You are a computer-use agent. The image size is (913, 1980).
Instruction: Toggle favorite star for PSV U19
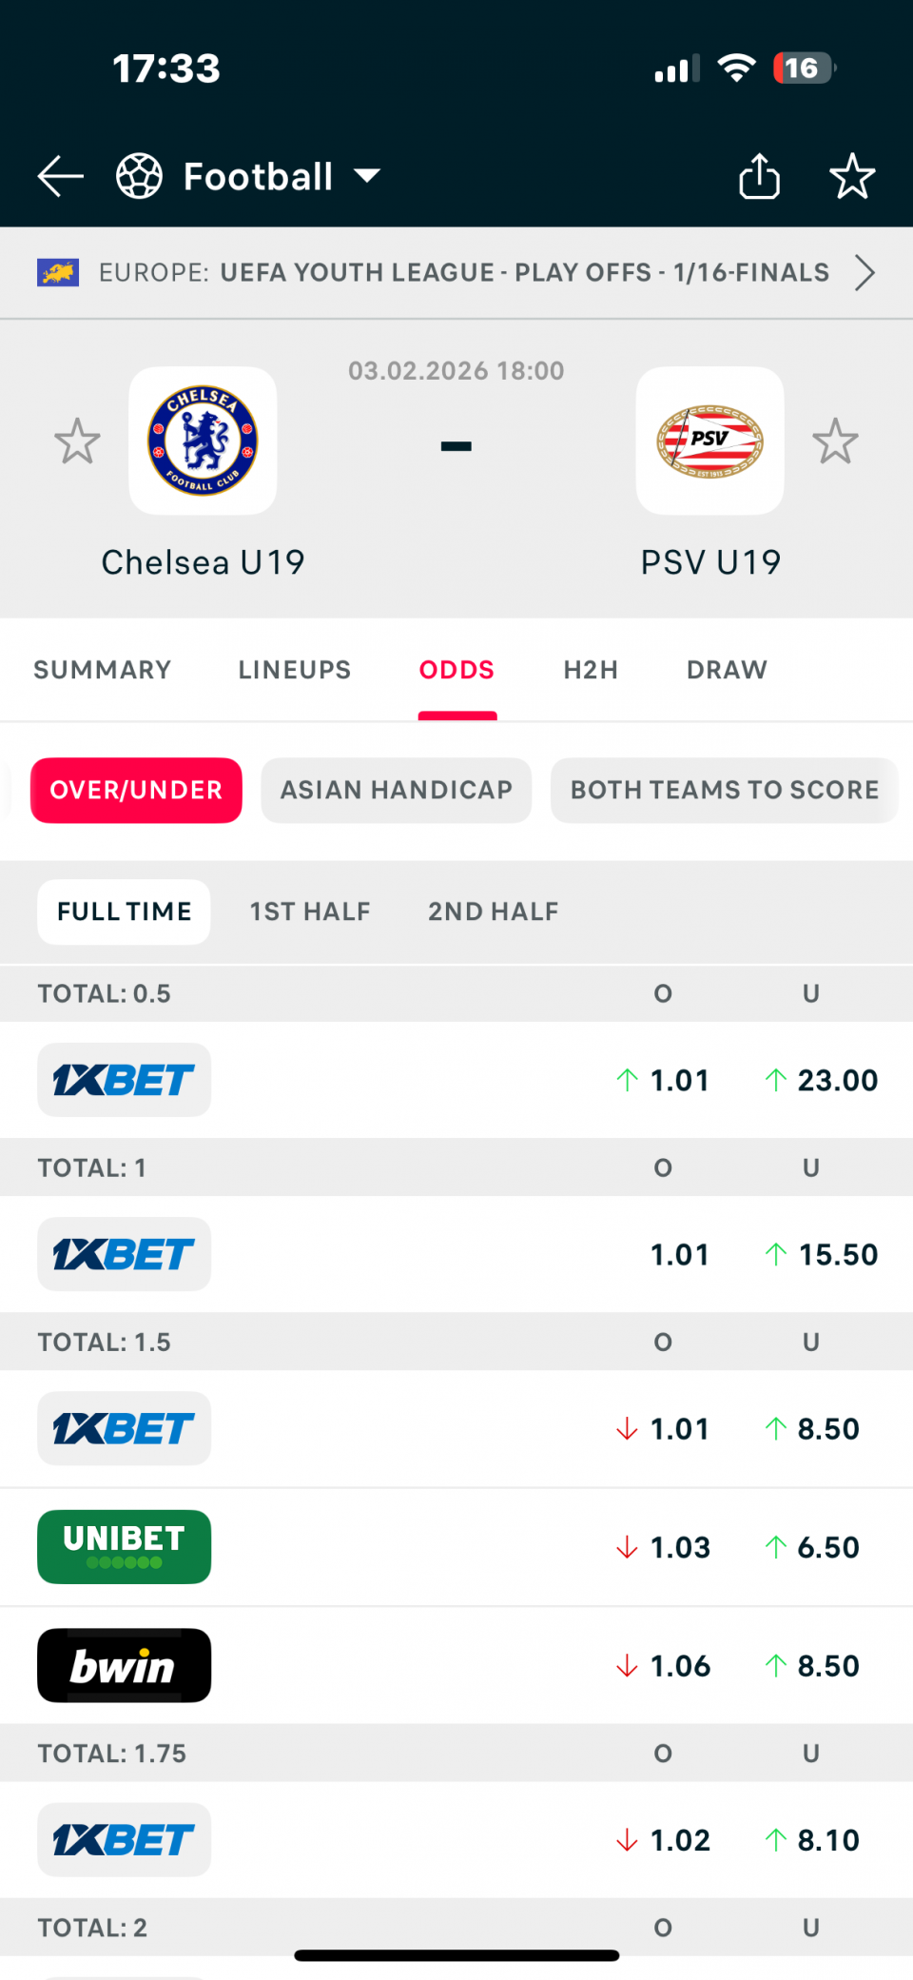(x=835, y=441)
